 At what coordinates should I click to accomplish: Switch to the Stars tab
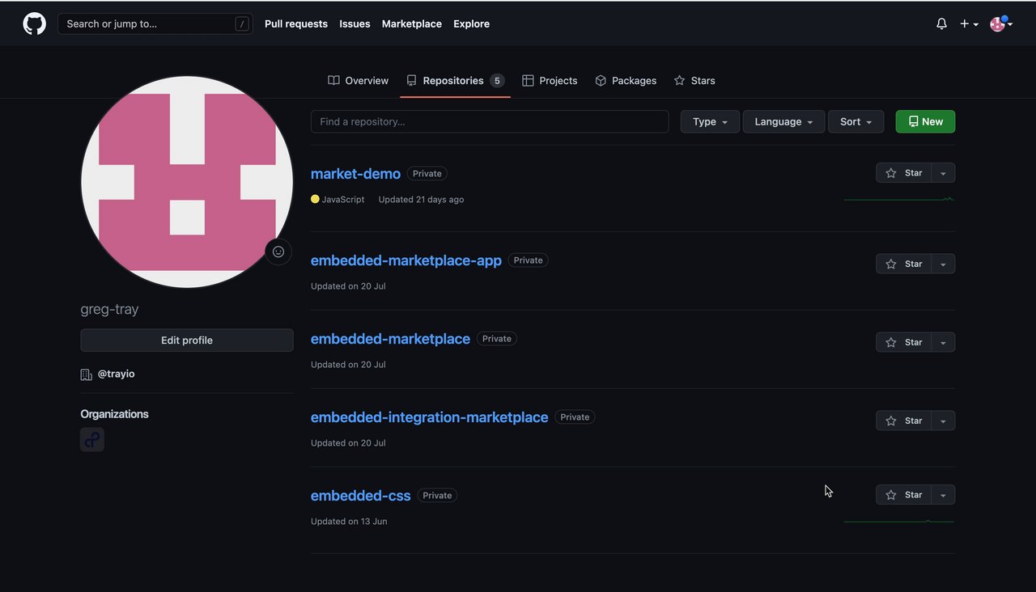tap(694, 80)
